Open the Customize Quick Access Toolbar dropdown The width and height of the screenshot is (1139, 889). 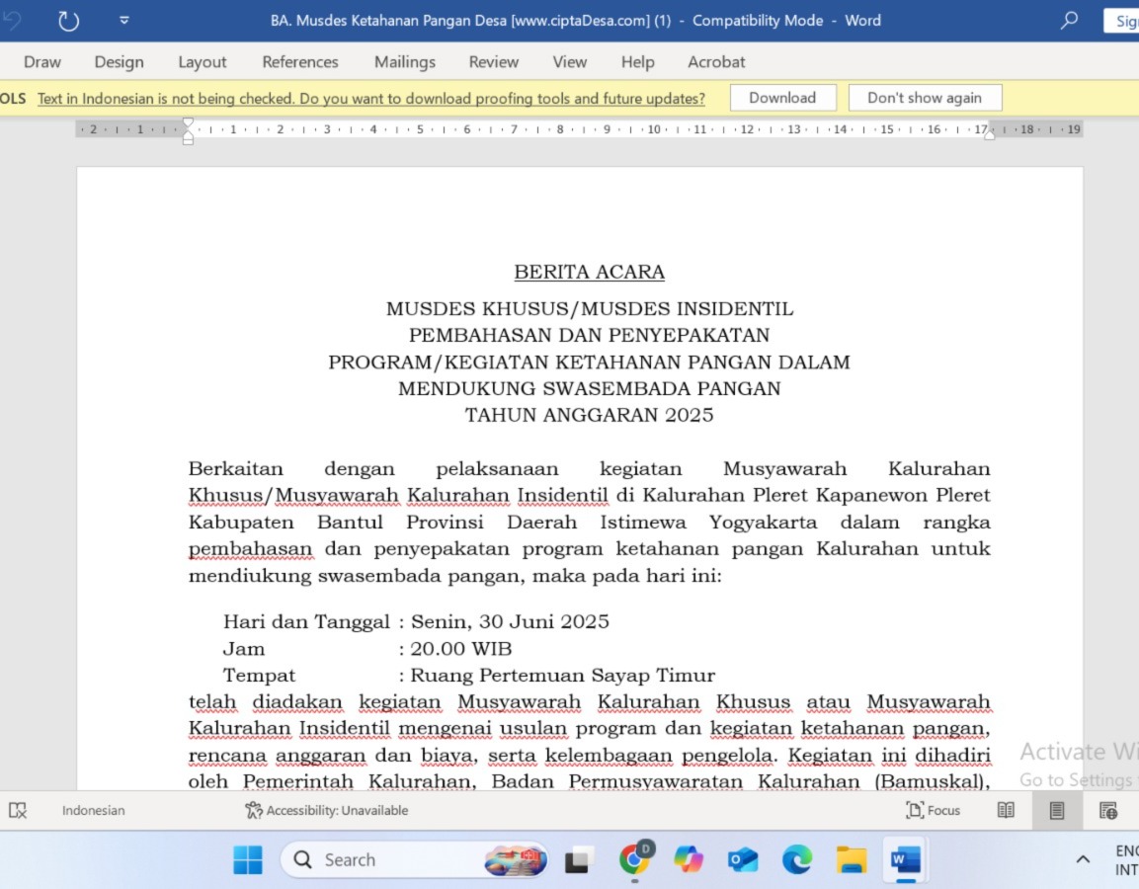click(x=124, y=21)
